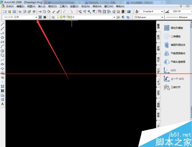Expand the Undo history dropdown arrow
This screenshot has width=192, height=147.
pyautogui.click(x=68, y=12)
